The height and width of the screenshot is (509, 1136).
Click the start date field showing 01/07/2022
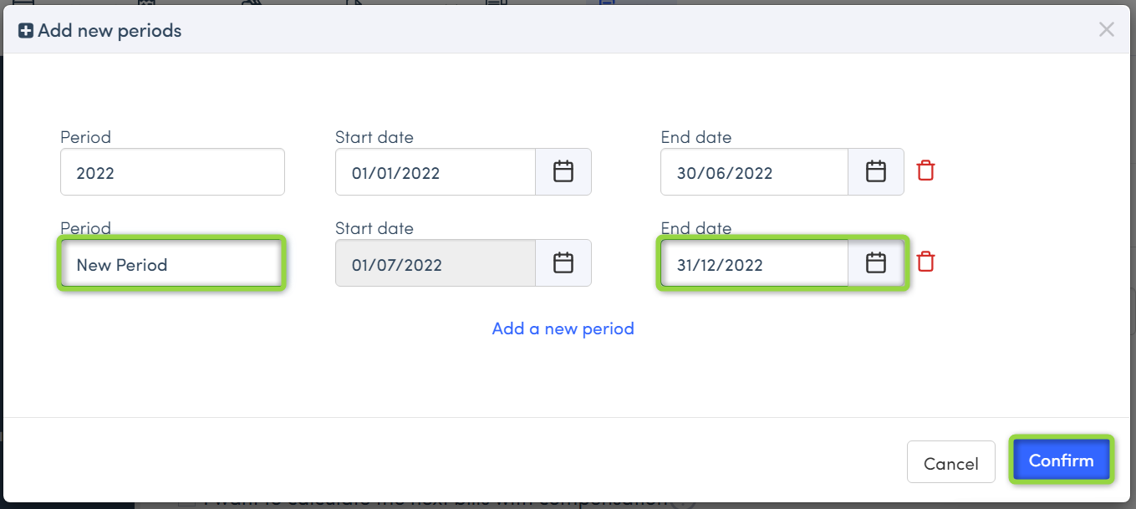pyautogui.click(x=435, y=264)
